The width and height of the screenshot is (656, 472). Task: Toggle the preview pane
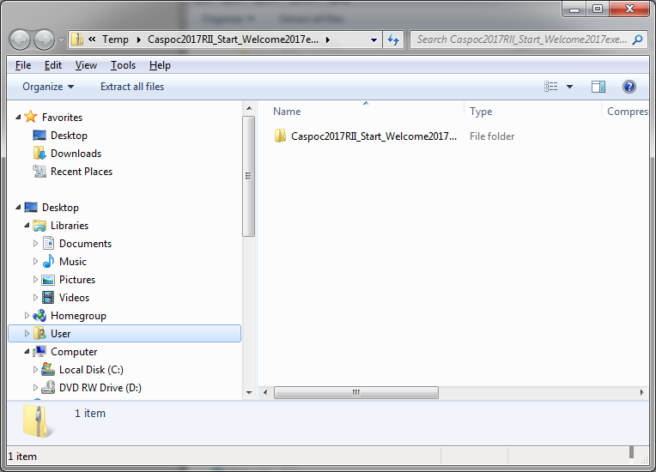click(598, 87)
